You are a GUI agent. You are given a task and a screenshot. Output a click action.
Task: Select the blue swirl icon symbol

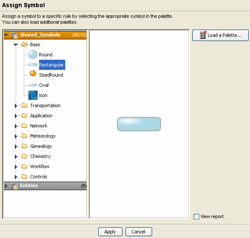33,95
